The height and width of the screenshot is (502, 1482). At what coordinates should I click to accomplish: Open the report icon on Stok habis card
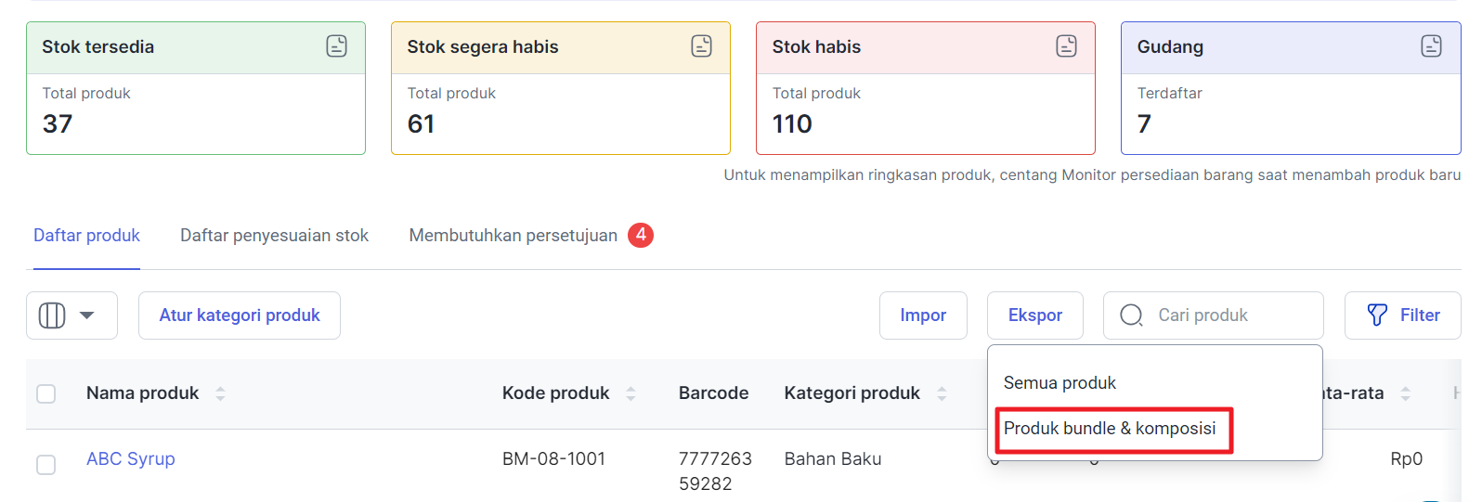click(x=1066, y=45)
